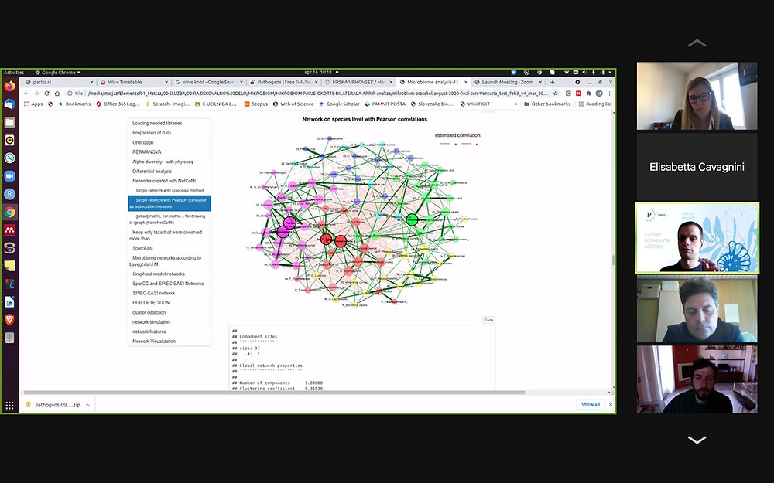
Task: Jump to Loading needed libraries section
Action: pyautogui.click(x=157, y=123)
